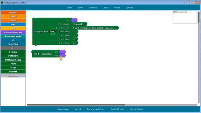Open the IO block category
This screenshot has height=113, width=201.
13,40
